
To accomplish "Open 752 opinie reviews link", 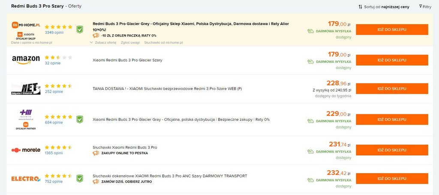I will click(54, 182).
